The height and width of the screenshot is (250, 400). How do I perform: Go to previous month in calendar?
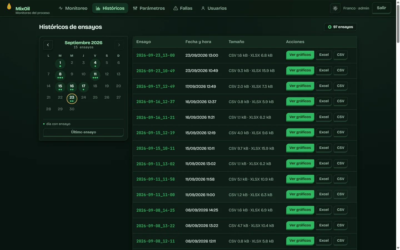(48, 45)
